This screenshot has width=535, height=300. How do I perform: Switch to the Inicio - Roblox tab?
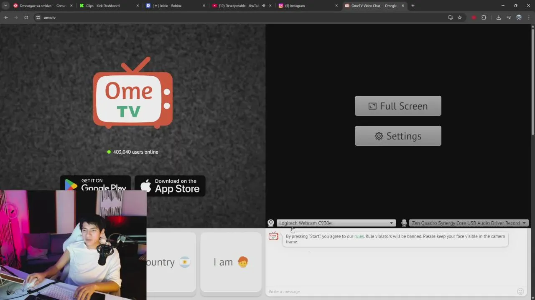click(x=176, y=6)
